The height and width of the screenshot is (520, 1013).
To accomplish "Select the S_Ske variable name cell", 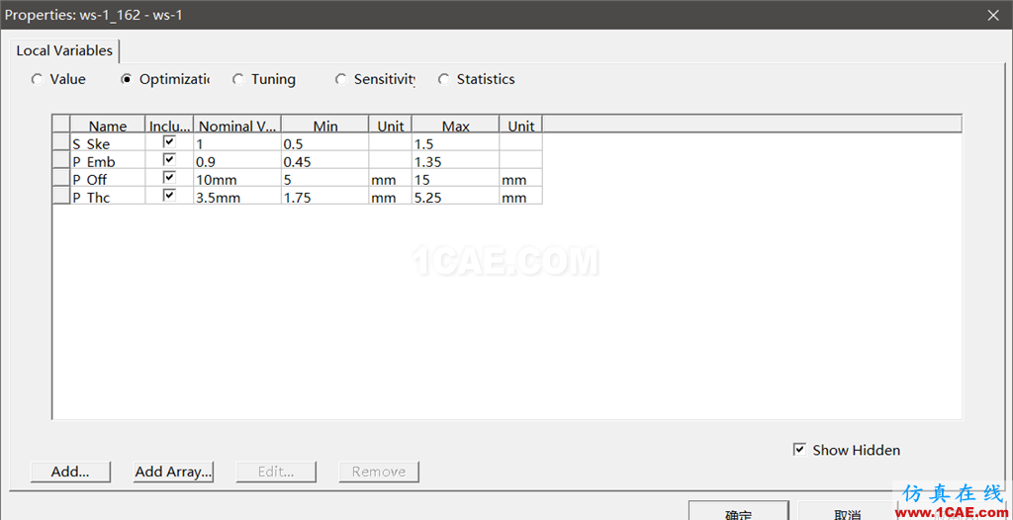I will point(107,142).
